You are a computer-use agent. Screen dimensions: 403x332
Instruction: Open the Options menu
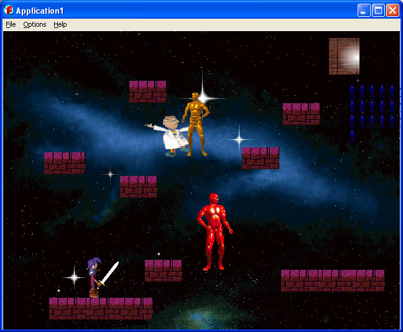click(35, 24)
